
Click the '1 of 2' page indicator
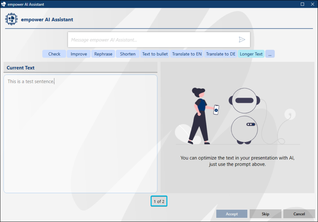(159, 201)
